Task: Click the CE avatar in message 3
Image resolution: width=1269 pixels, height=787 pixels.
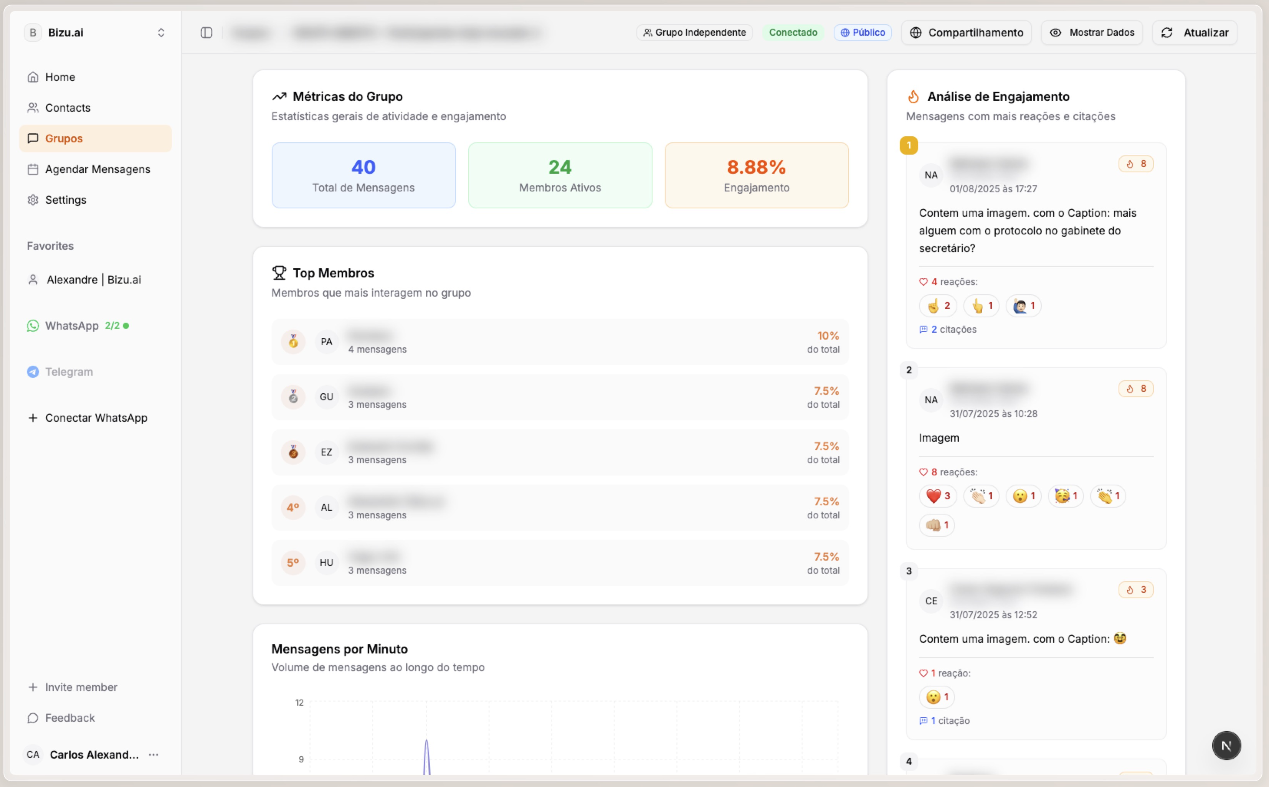Action: (x=931, y=601)
